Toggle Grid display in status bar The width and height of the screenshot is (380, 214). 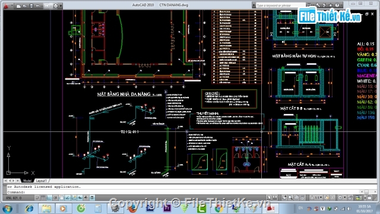pos(43,198)
